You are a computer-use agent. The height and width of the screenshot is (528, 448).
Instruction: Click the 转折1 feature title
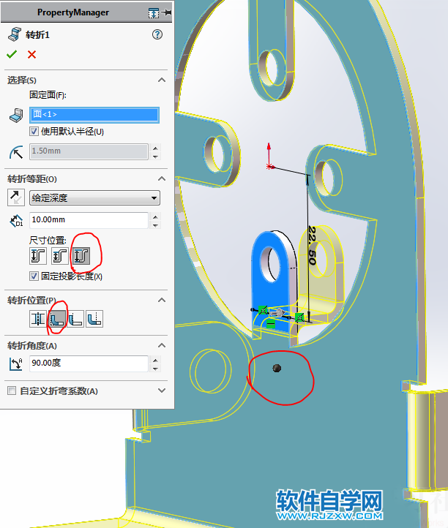point(38,35)
